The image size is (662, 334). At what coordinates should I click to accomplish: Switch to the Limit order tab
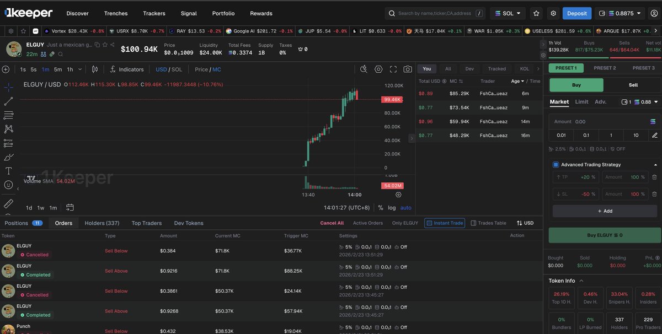581,102
